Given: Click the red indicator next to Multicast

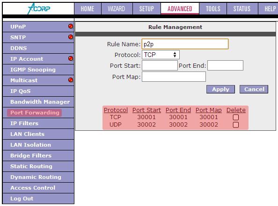Looking at the screenshot, I should 71,80.
